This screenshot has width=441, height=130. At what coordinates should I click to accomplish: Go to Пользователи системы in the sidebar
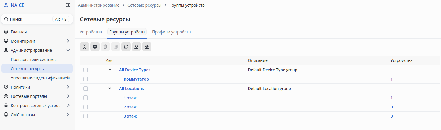pyautogui.click(x=33, y=60)
